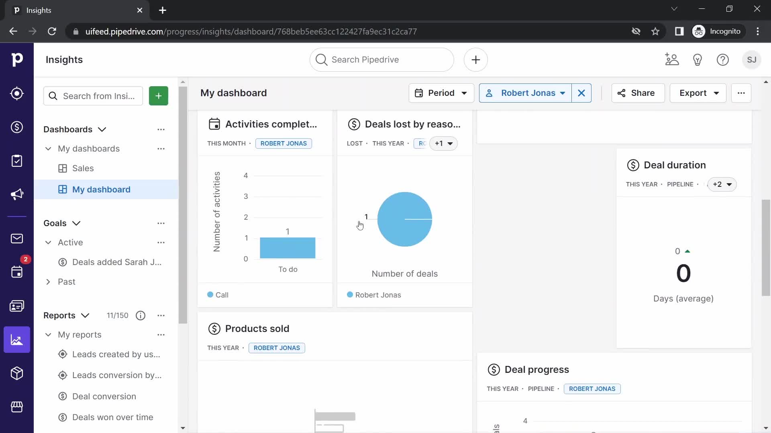Collapse My dashboards tree
The width and height of the screenshot is (771, 433).
coord(48,149)
